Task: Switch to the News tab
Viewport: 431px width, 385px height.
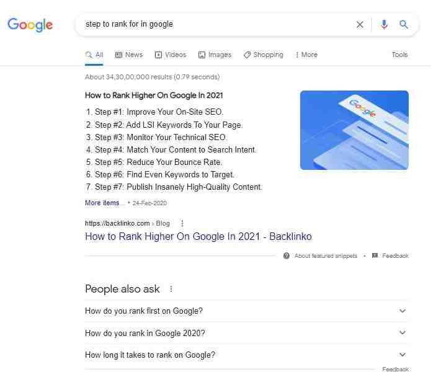Action: [128, 55]
